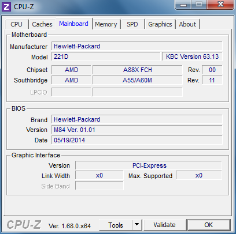The height and width of the screenshot is (234, 236).
Task: Click the Graphic Interface group heading
Action: pyautogui.click(x=36, y=155)
